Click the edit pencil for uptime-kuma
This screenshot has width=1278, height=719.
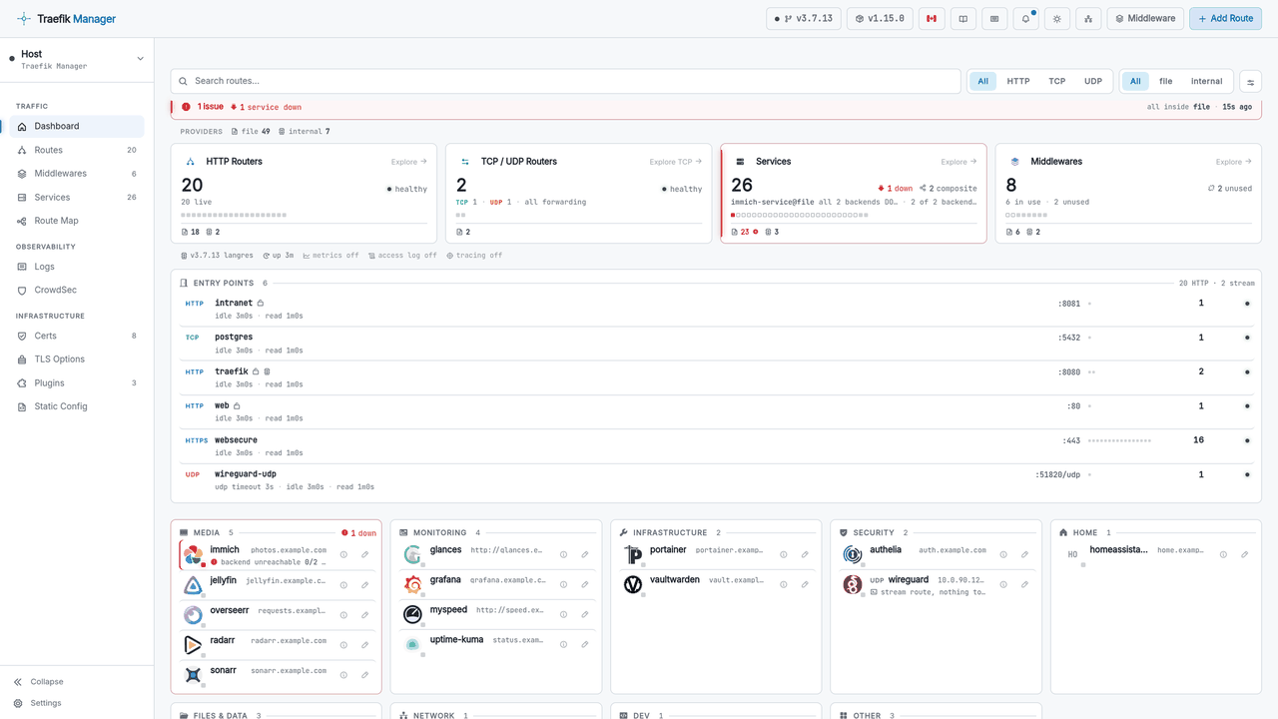pos(585,644)
